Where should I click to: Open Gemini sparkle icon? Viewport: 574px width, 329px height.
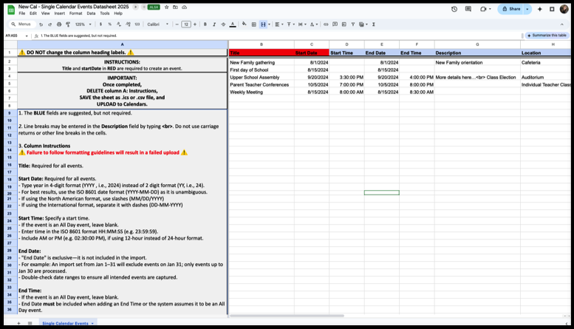(x=539, y=9)
